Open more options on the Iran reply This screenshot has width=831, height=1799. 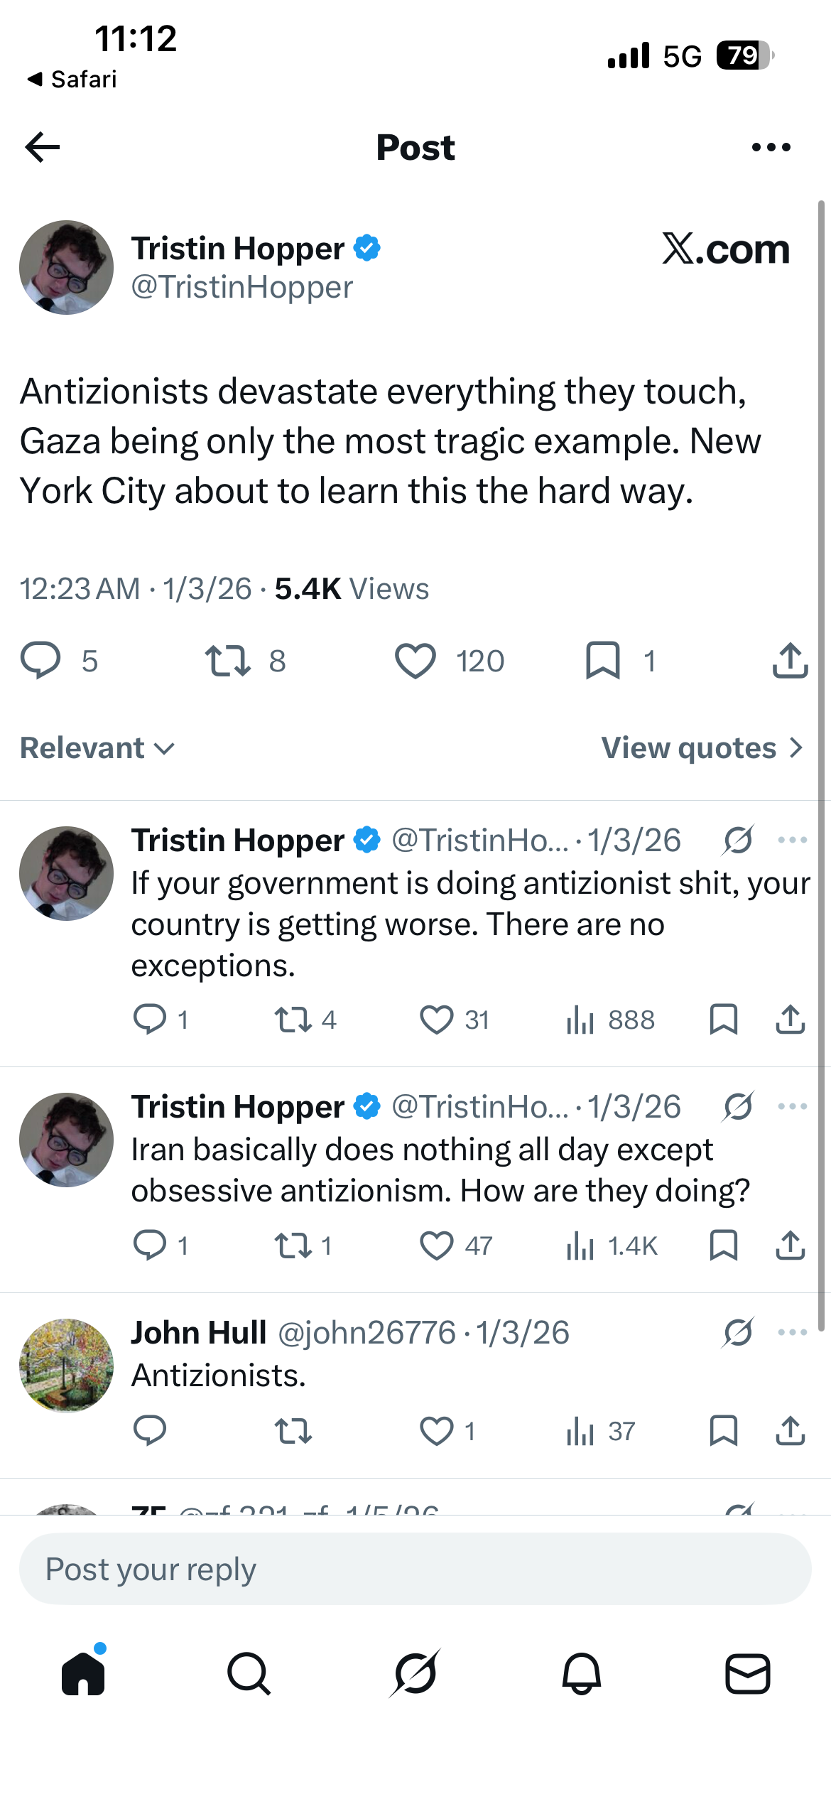pos(792,1106)
